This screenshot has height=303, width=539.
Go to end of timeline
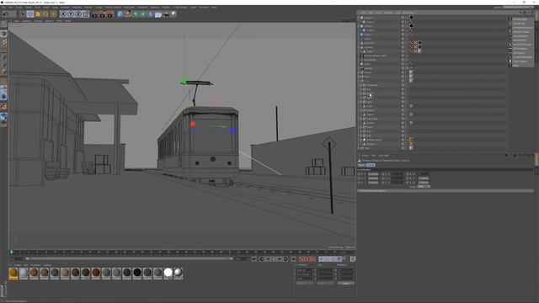point(293,259)
